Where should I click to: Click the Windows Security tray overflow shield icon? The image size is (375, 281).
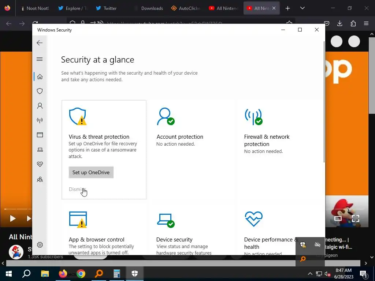coord(303,244)
